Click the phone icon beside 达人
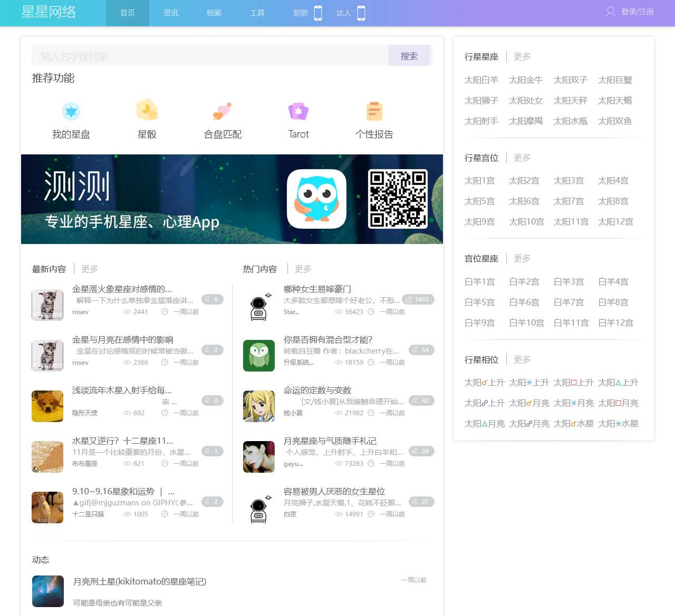This screenshot has width=675, height=615. (x=361, y=13)
